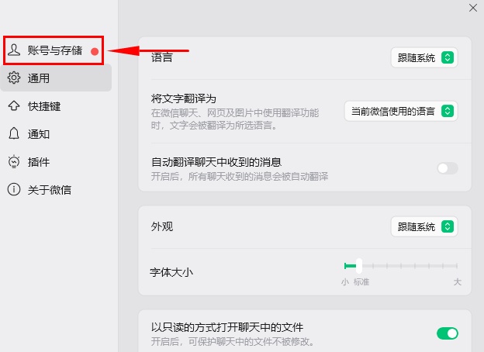The image size is (484, 352).
Task: Open the 将文字翻译为 language dropdown
Action: click(x=401, y=111)
